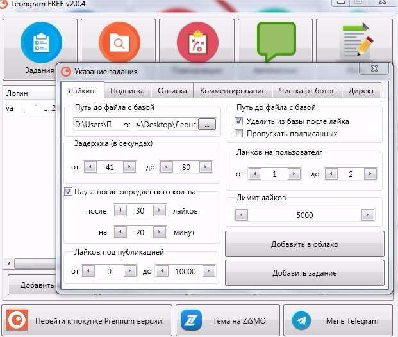Open the Задания tasks icon
This screenshot has height=337, width=398.
pos(41,43)
